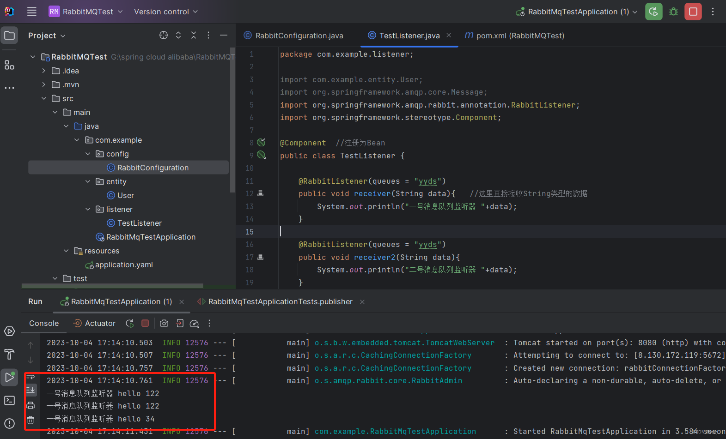Viewport: 726px width, 439px height.
Task: Toggle scroll to end of console
Action: 31,390
